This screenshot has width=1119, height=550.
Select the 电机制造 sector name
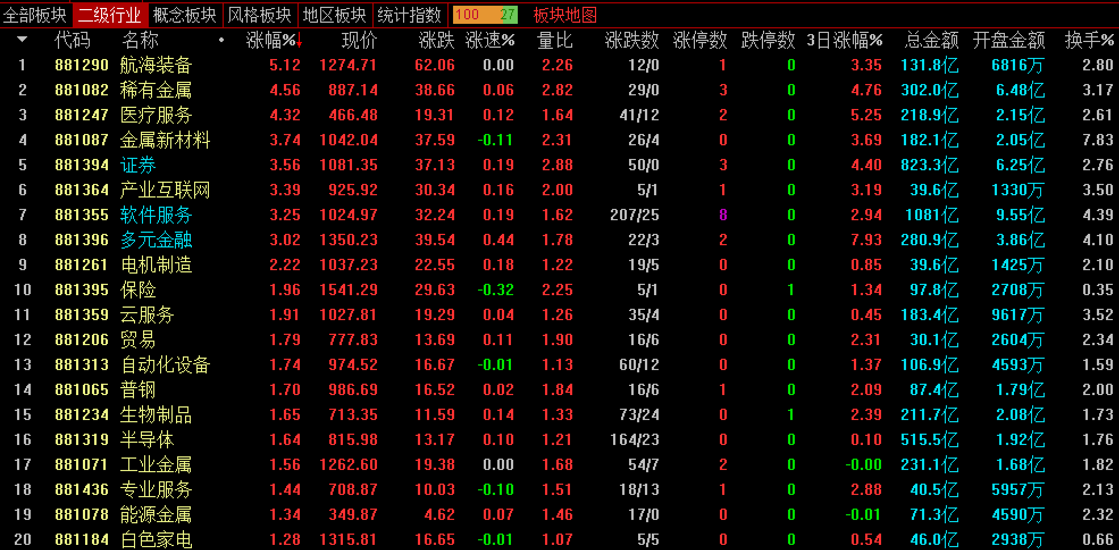156,265
